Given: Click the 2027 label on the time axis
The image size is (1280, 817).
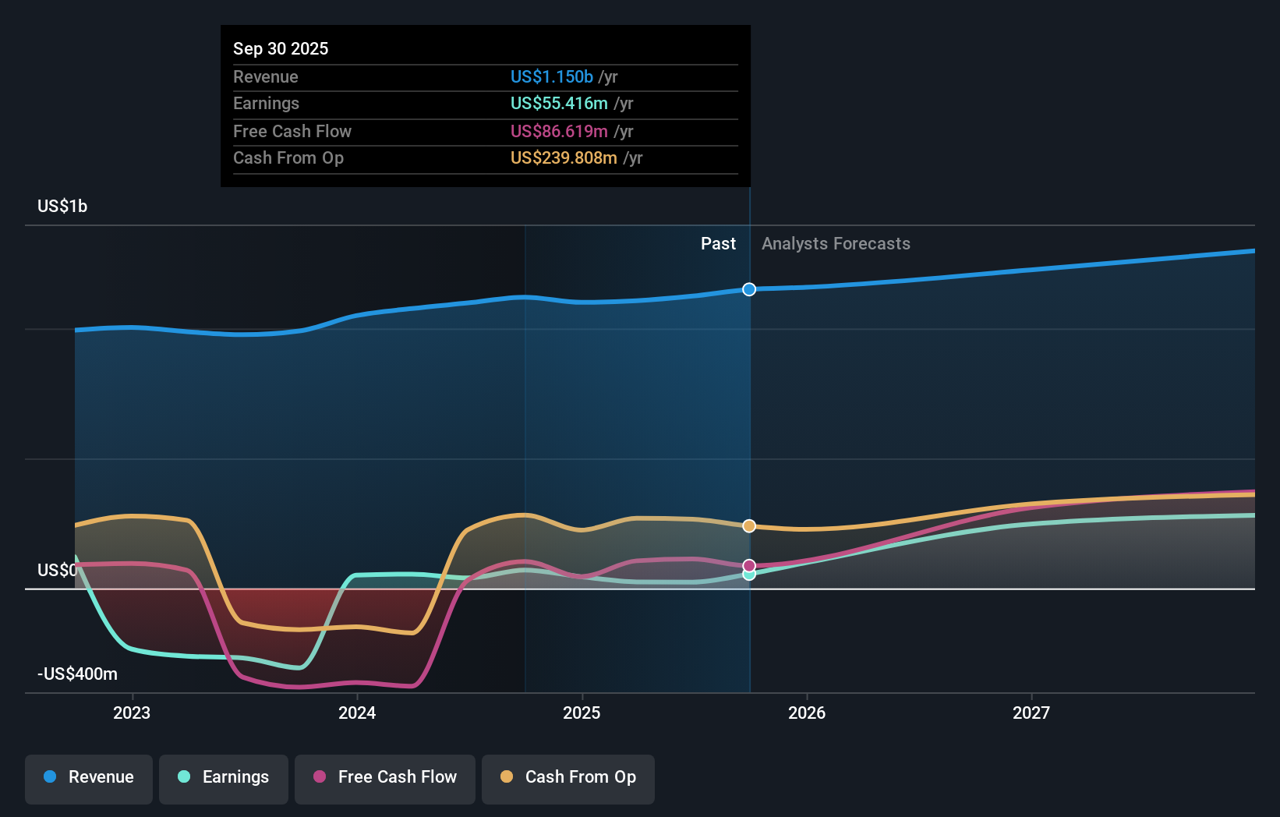Looking at the screenshot, I should 1032,712.
